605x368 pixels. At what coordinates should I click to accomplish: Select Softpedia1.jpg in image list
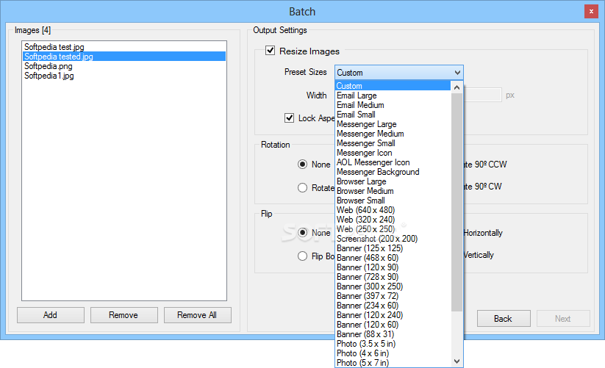(x=123, y=76)
